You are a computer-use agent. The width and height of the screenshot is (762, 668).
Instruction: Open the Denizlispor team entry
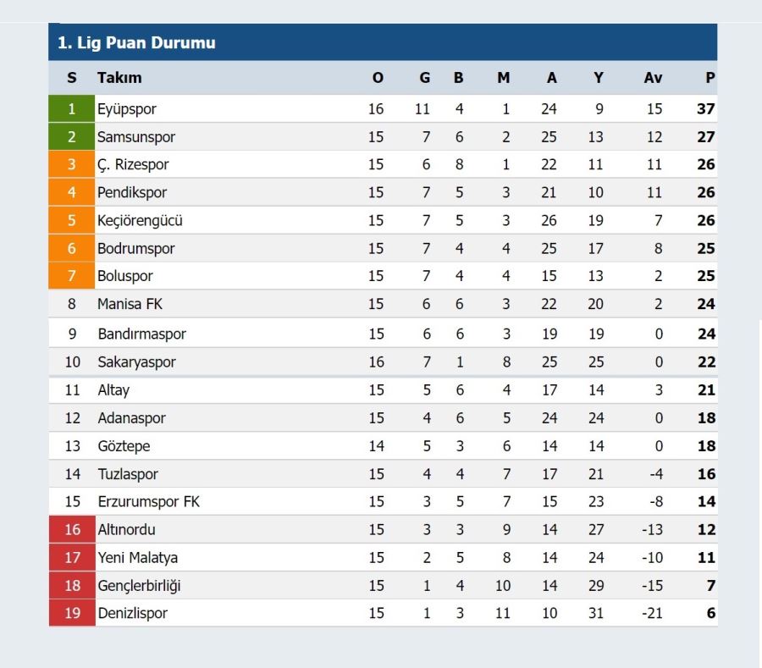[133, 614]
